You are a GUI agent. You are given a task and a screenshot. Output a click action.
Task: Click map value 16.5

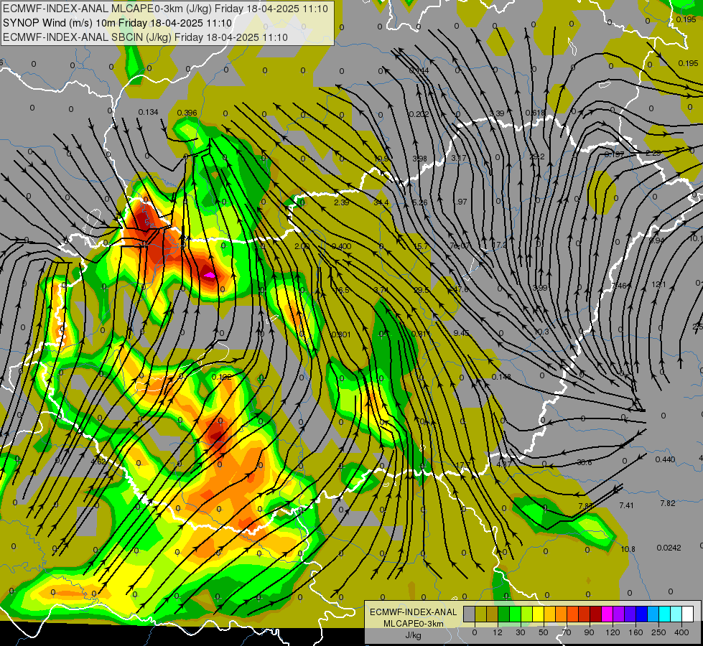click(x=341, y=290)
